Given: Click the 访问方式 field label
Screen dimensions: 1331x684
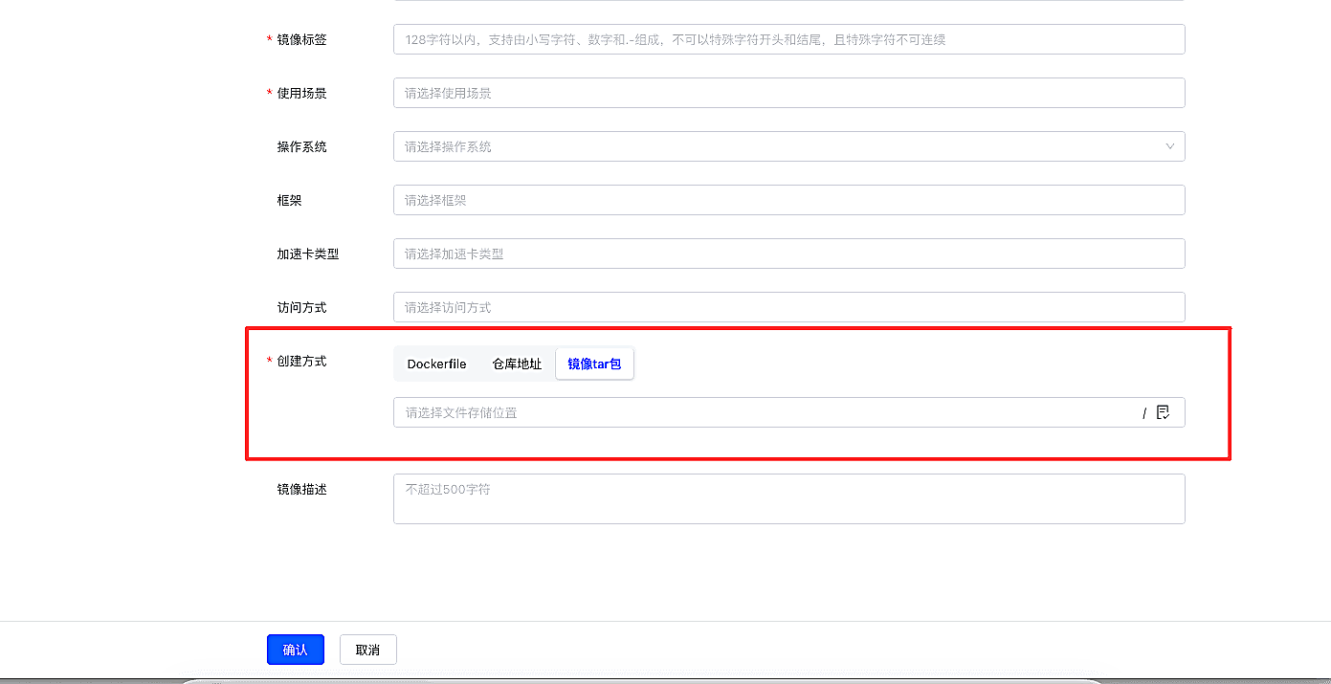Looking at the screenshot, I should tap(301, 307).
